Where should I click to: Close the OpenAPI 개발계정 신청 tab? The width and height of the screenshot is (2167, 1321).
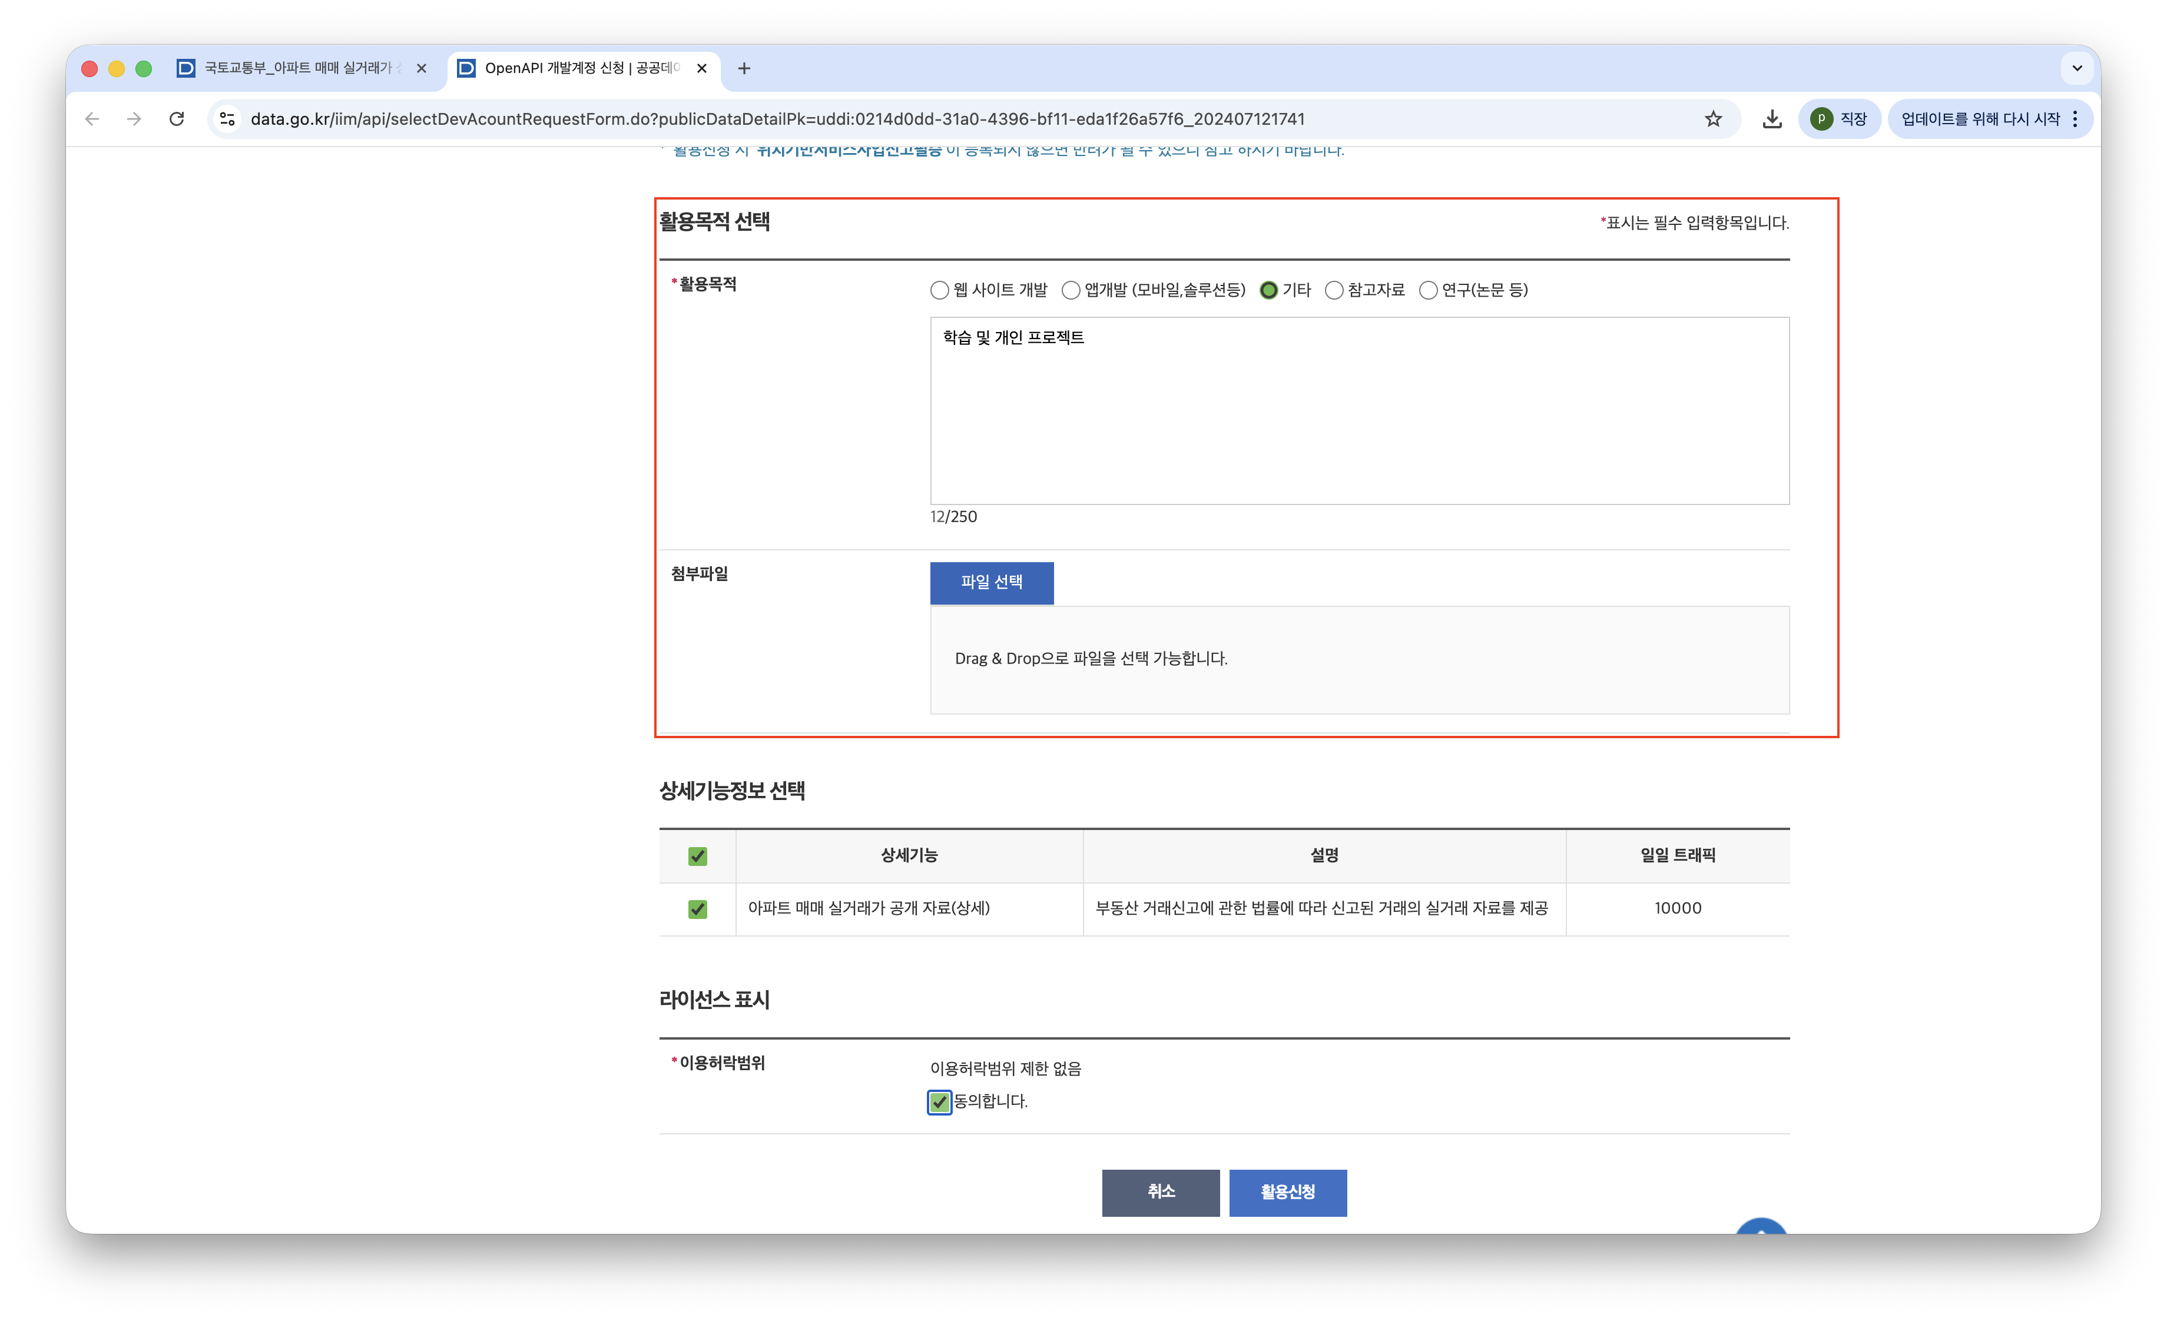(x=702, y=68)
